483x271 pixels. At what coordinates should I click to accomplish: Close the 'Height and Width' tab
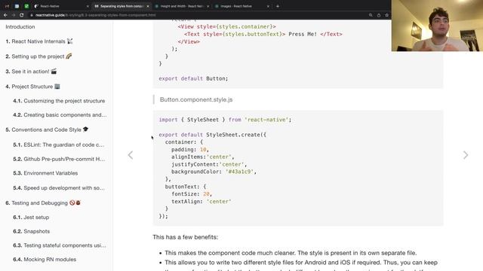[x=208, y=6]
